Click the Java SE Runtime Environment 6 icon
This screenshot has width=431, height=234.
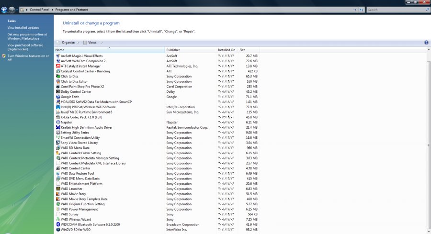[x=58, y=112]
